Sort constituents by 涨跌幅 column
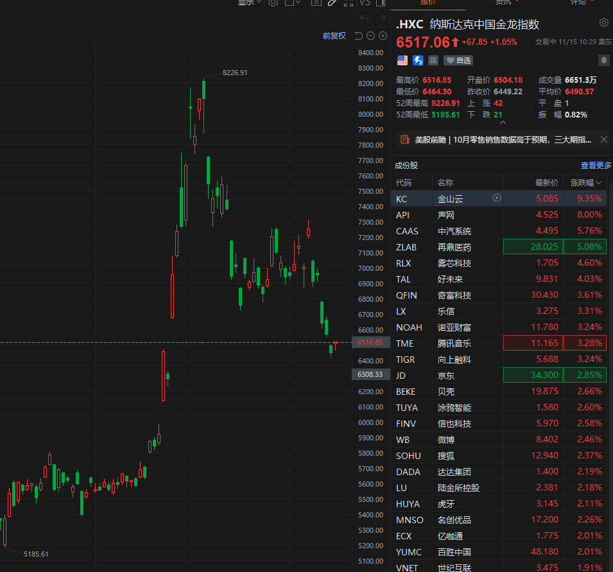Image resolution: width=613 pixels, height=572 pixels. (x=585, y=182)
